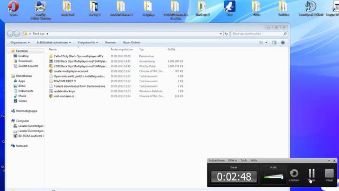Image resolution: width=339 pixels, height=191 pixels.
Task: Open Bilder library in sidebar
Action: 22,86
